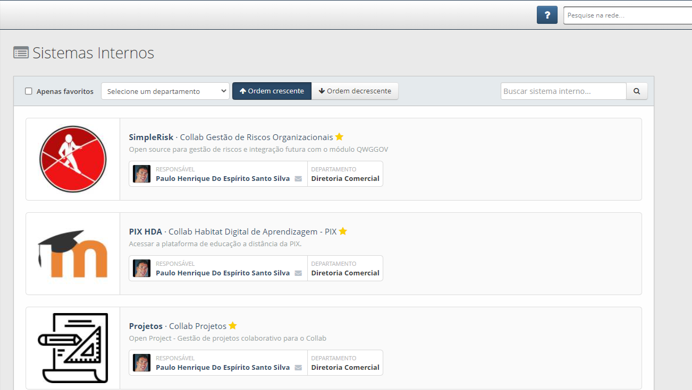The width and height of the screenshot is (692, 390).
Task: Click 'Open source para gestão de riscos' description
Action: click(x=258, y=150)
